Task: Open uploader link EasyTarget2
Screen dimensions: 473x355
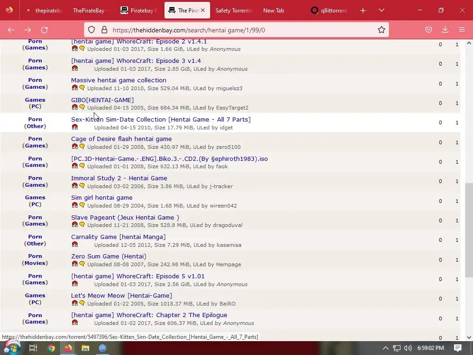Action: click(232, 108)
